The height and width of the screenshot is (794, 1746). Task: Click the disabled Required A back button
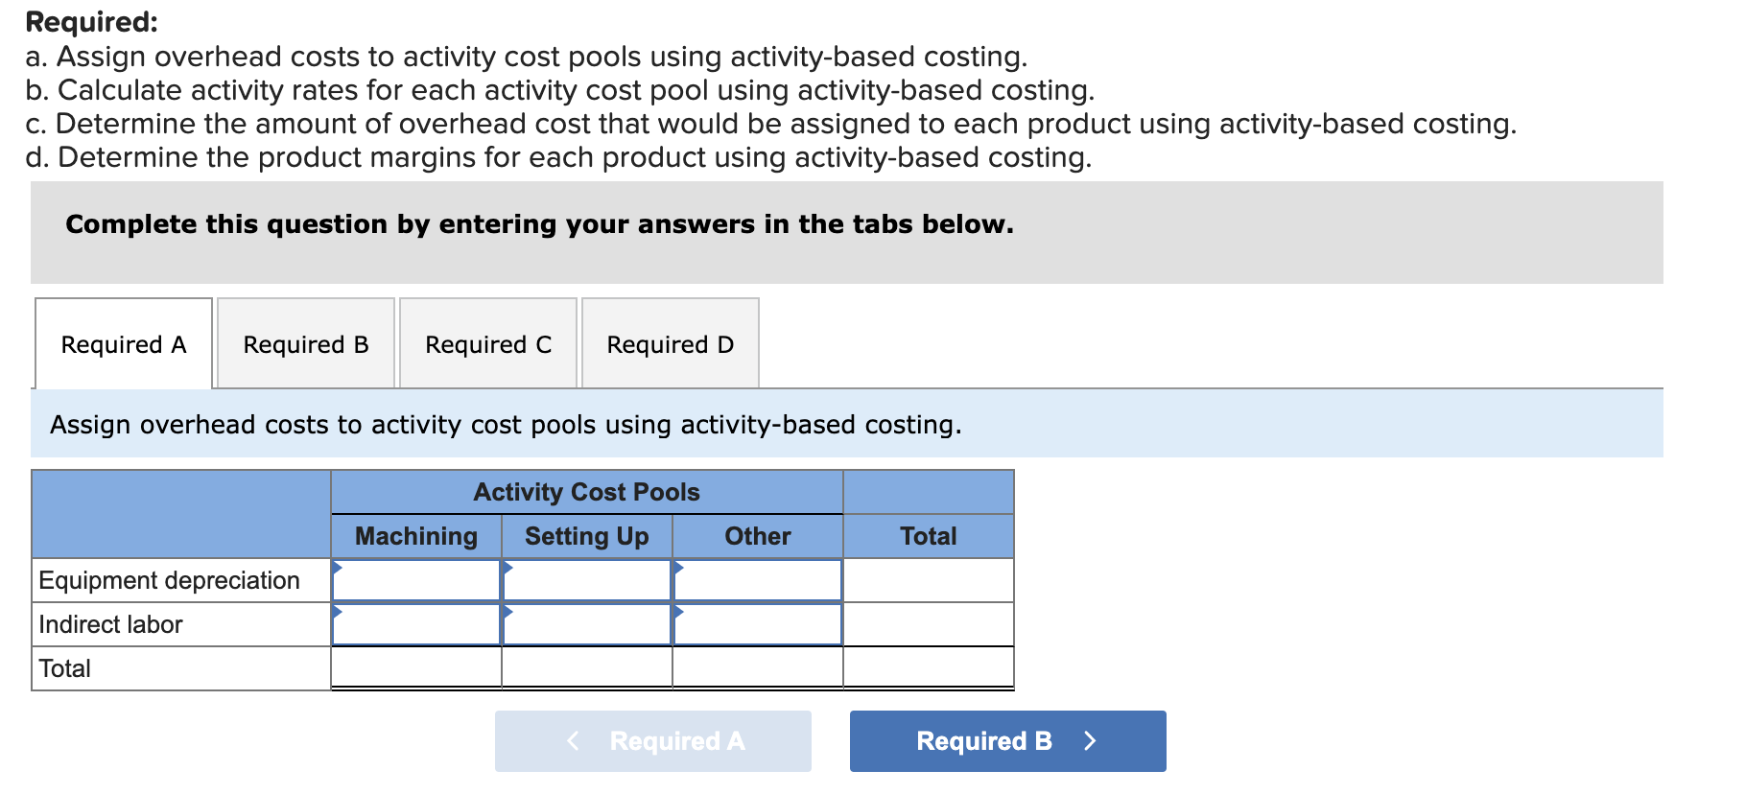pyautogui.click(x=653, y=740)
